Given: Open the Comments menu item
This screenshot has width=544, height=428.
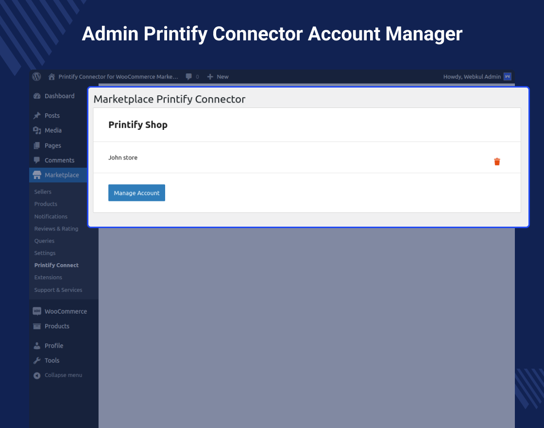Looking at the screenshot, I should (59, 160).
